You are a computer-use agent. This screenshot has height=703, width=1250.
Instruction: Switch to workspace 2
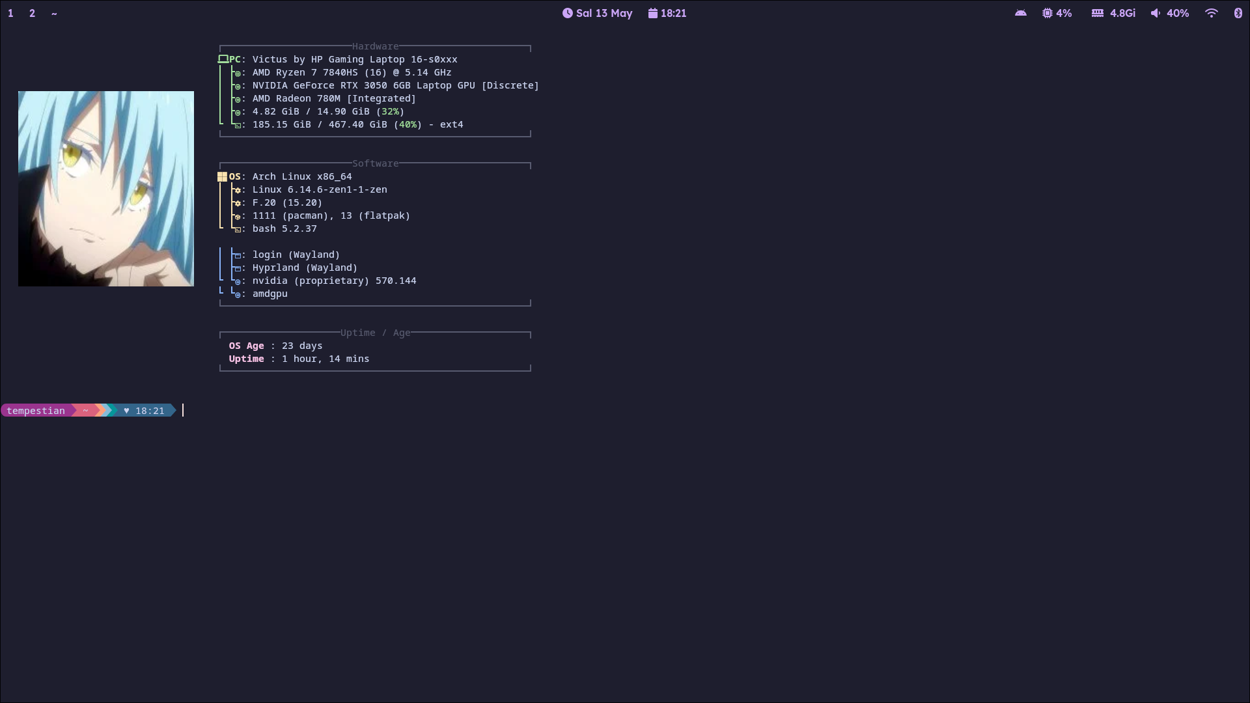pos(32,13)
